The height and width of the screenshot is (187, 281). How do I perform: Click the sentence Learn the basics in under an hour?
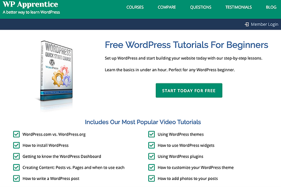pos(170,70)
